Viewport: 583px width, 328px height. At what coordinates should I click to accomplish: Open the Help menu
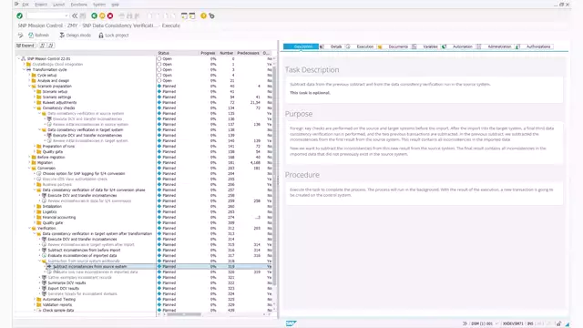tap(116, 5)
